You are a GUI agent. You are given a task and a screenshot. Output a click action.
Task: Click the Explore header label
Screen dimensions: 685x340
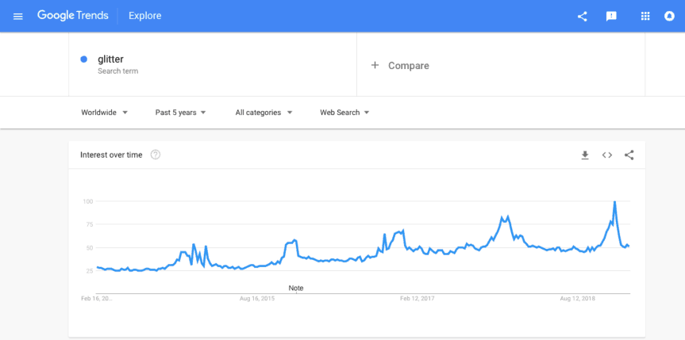click(x=145, y=16)
